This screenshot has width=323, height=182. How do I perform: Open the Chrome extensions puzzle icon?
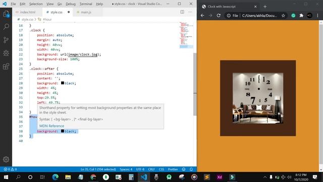tap(301, 16)
